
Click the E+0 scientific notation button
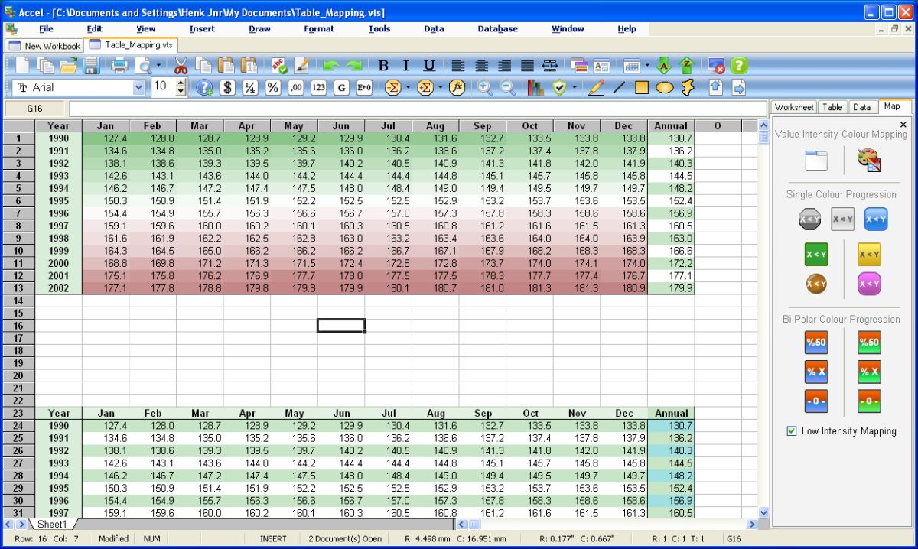(364, 87)
